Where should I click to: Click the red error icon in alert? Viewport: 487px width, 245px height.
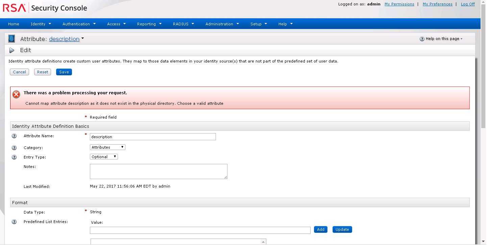tap(16, 95)
